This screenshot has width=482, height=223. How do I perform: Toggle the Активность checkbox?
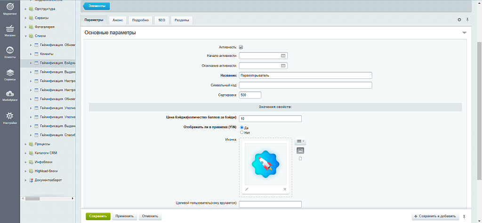pos(241,47)
